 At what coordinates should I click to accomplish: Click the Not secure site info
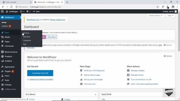[x=22, y=7]
